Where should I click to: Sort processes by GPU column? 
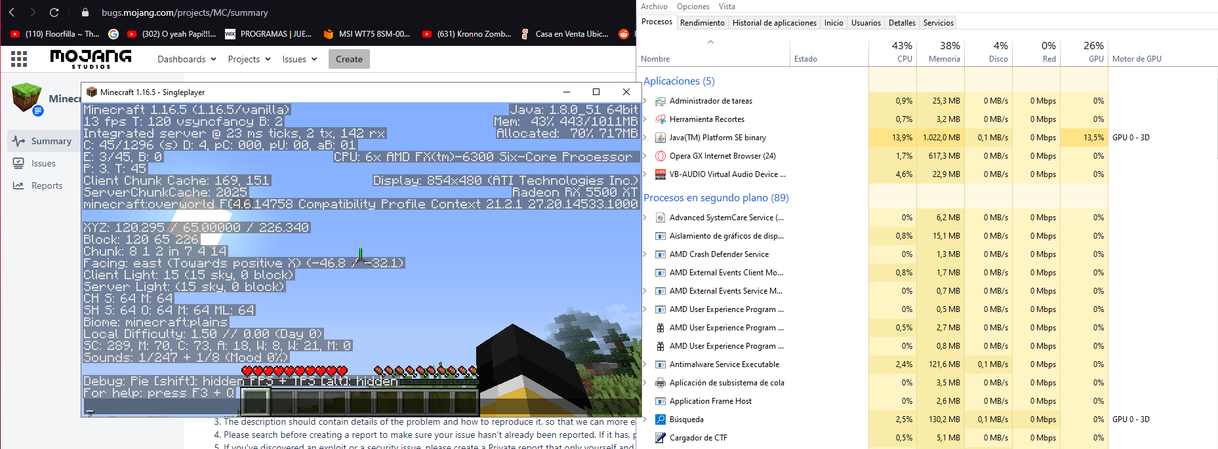click(1084, 52)
